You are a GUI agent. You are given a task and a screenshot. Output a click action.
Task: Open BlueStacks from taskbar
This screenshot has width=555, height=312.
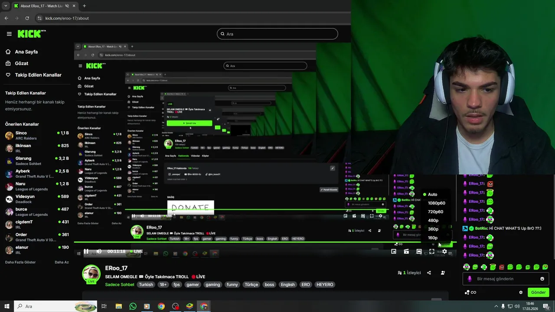(x=189, y=306)
